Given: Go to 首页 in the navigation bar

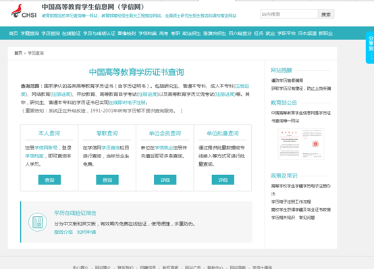Looking at the screenshot, I should click(14, 33).
